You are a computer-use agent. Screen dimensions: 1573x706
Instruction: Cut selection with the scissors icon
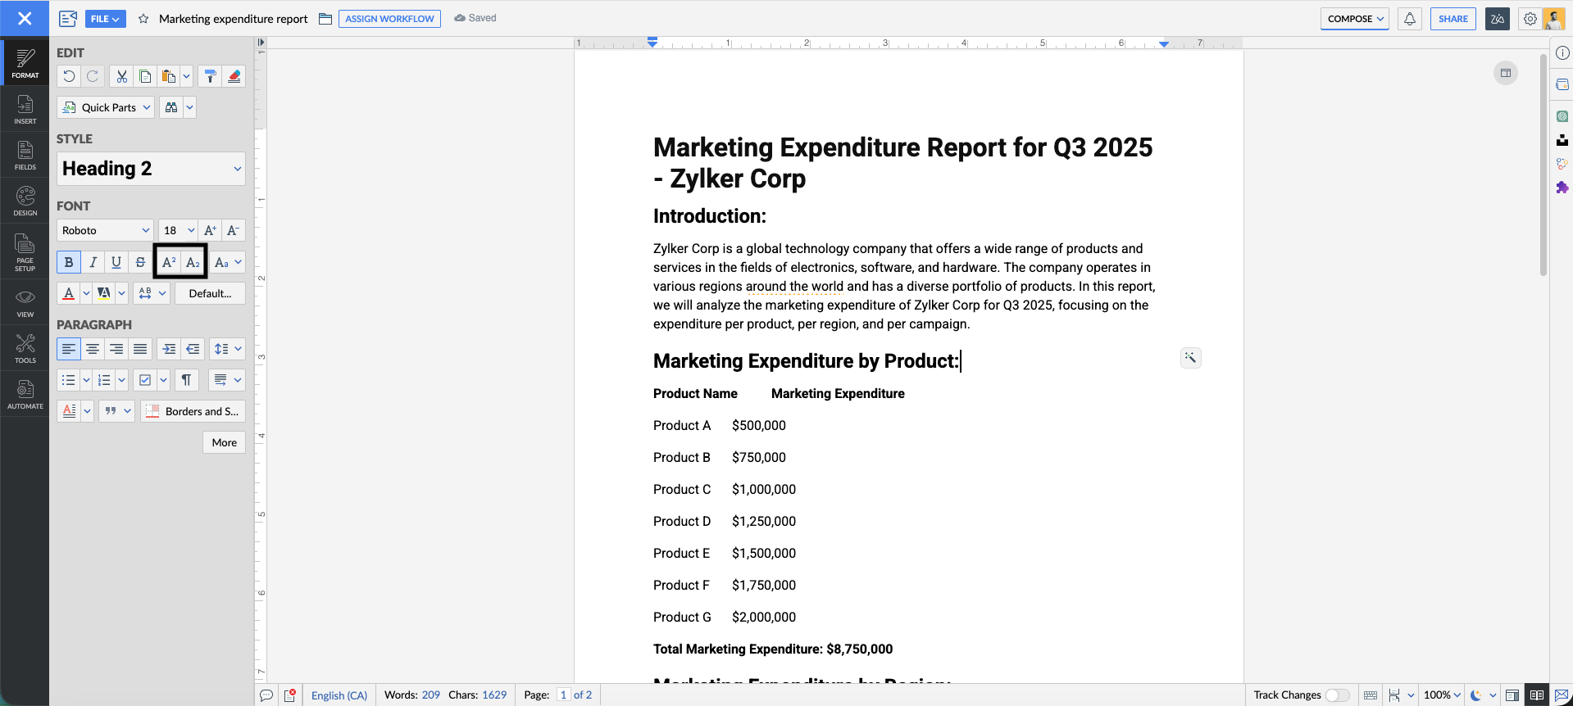tap(121, 76)
